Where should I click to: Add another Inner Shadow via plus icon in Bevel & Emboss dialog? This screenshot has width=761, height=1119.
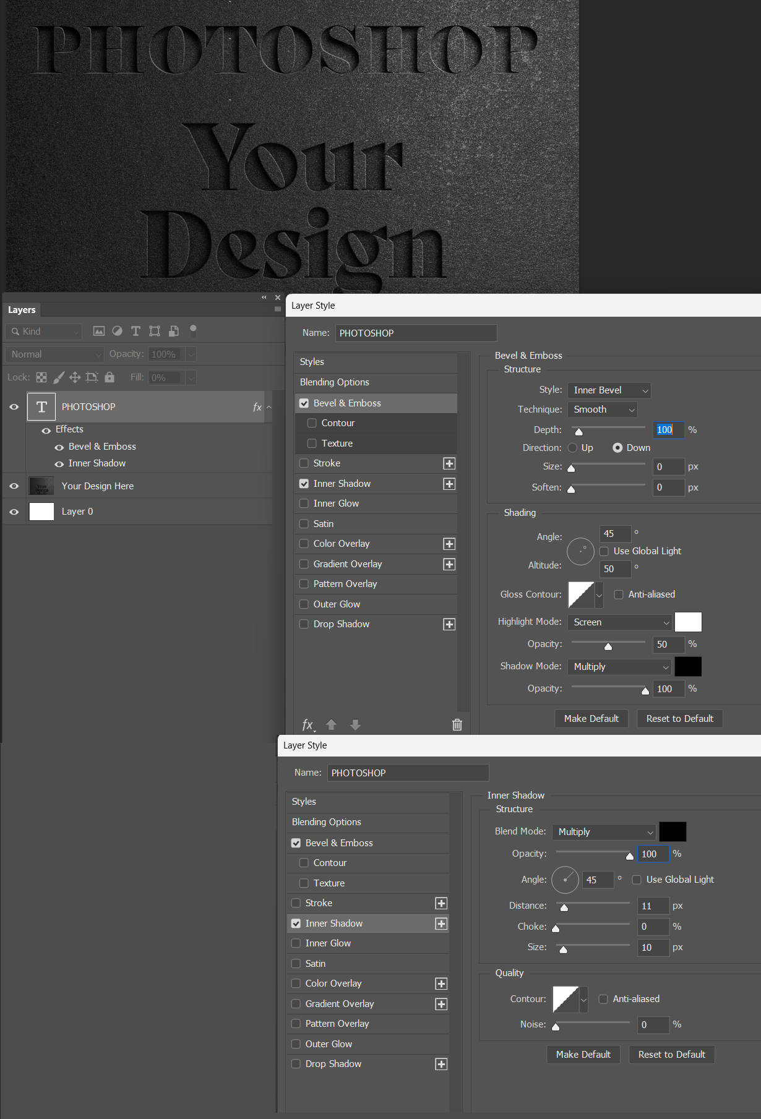tap(449, 484)
